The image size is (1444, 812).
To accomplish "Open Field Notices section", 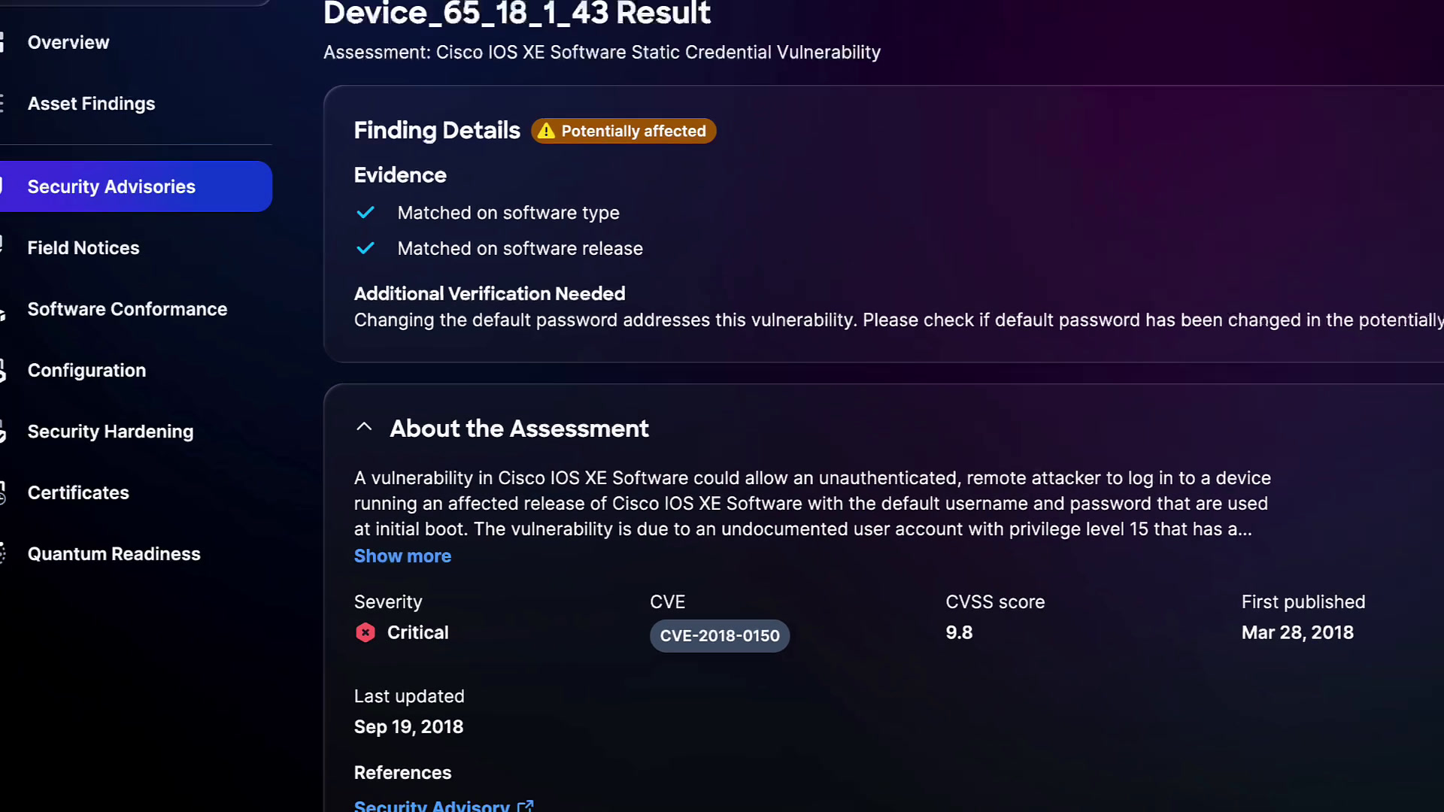I will [x=83, y=248].
